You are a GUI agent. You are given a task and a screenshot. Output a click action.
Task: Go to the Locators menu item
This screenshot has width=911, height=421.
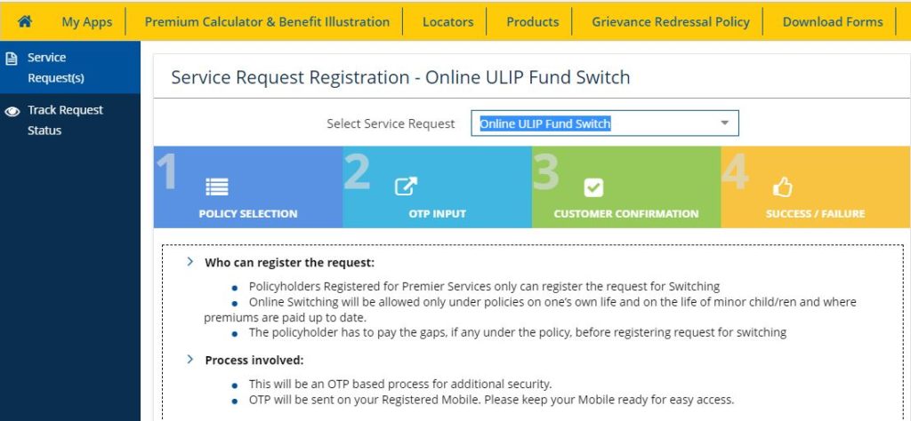[447, 21]
